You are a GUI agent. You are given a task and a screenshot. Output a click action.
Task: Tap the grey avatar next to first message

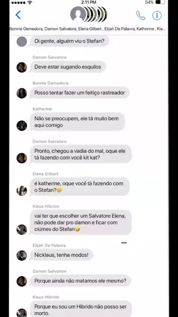click(x=22, y=42)
